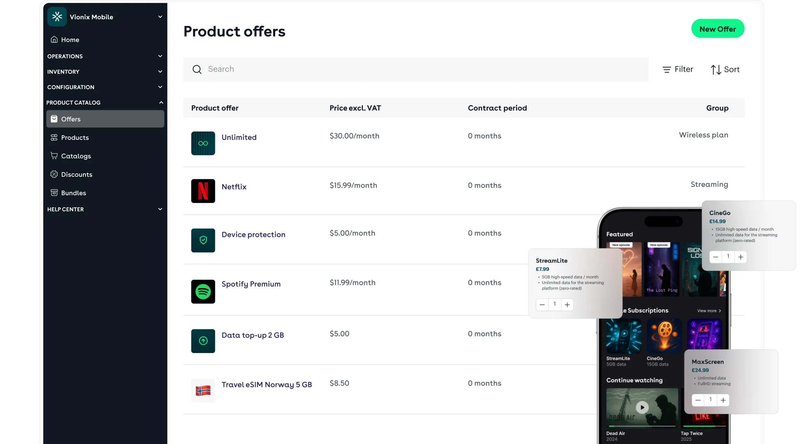Increase CineGo quantity with plus

[x=741, y=257]
